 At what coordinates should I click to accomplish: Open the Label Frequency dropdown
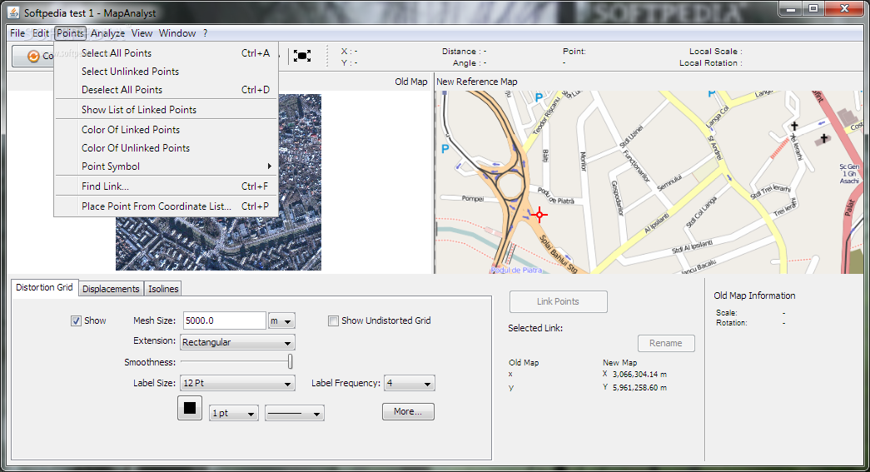click(409, 383)
